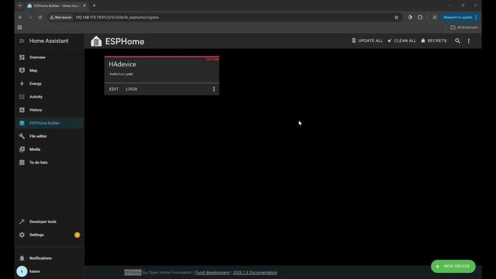Click Update All in the header
Image resolution: width=496 pixels, height=279 pixels.
[367, 41]
